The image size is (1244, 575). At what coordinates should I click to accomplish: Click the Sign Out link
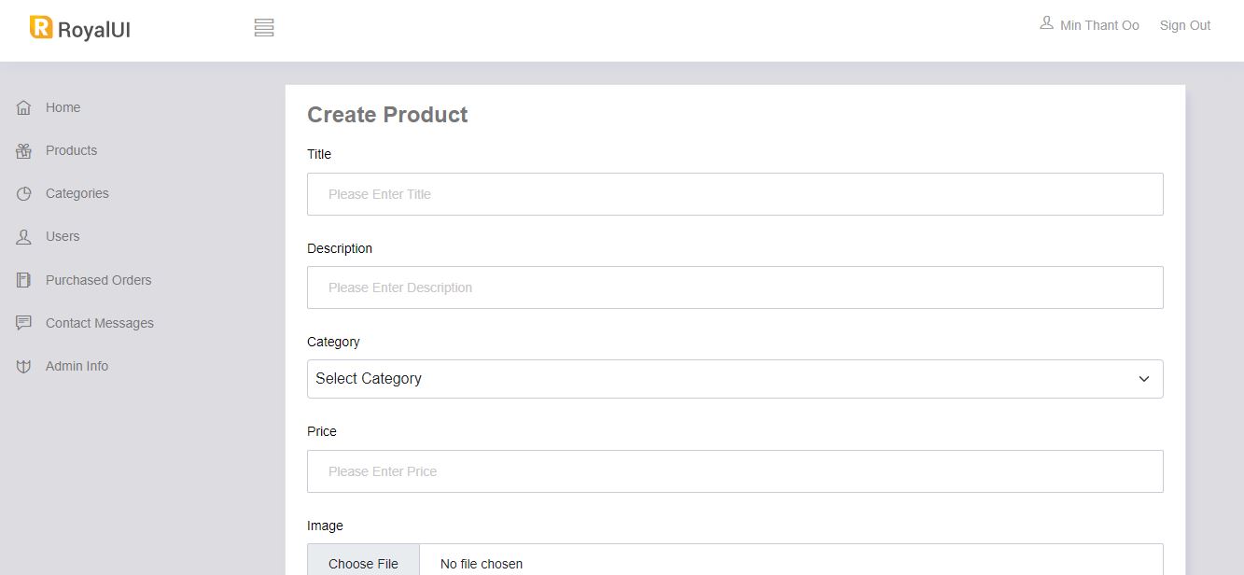[1185, 26]
